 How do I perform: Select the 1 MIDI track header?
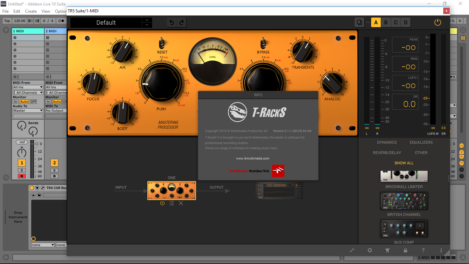[x=28, y=31]
